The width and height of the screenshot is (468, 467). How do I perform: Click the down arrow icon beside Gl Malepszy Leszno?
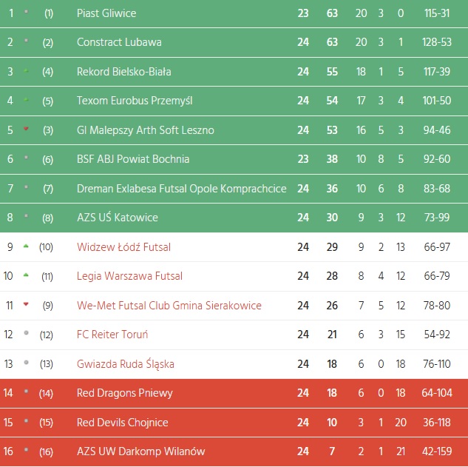27,129
